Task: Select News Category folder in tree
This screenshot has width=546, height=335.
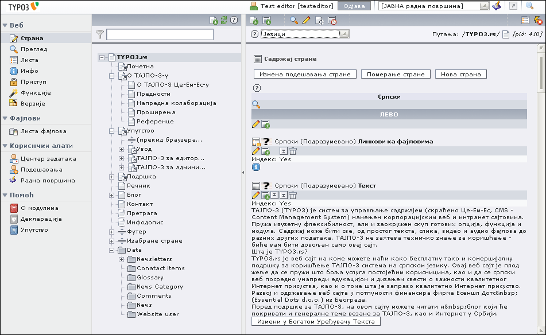Action: click(x=160, y=287)
